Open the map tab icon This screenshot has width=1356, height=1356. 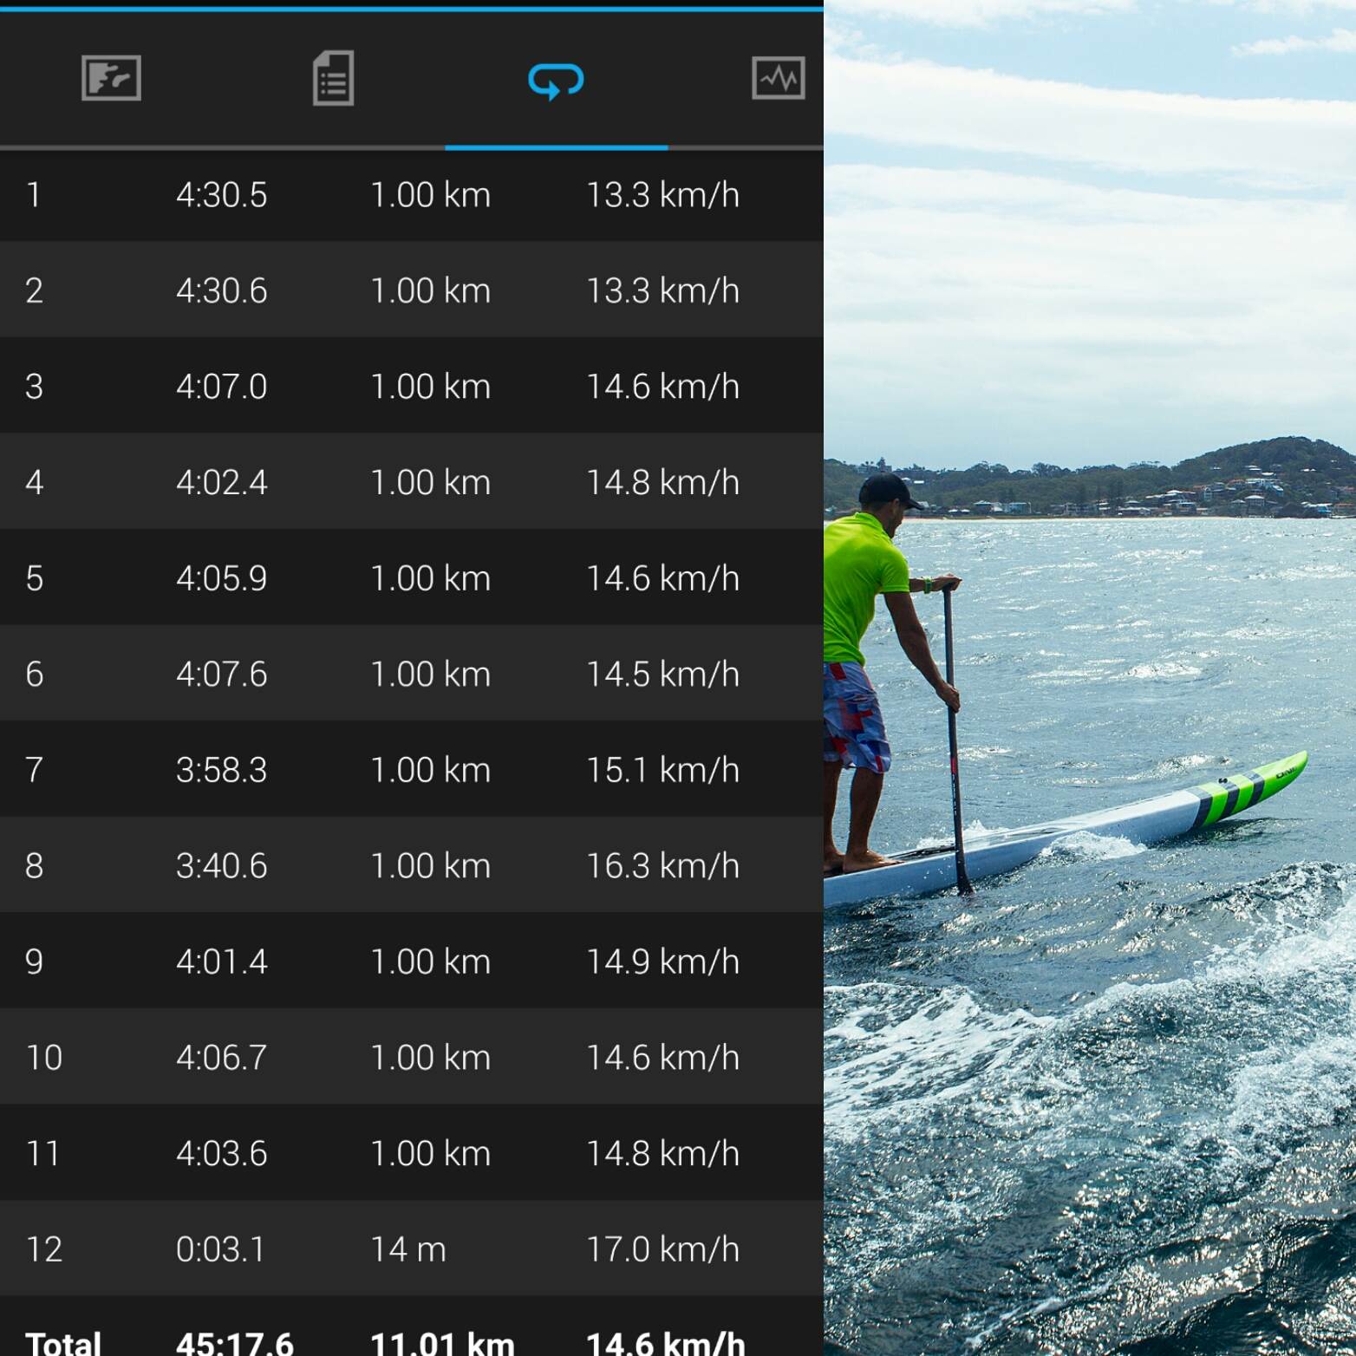(111, 78)
